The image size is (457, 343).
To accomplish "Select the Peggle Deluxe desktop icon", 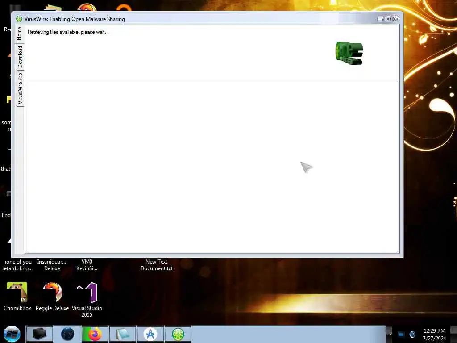I will pos(52,297).
